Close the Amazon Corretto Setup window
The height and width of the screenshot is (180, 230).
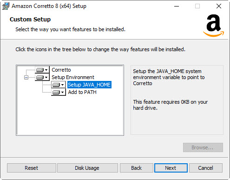tap(219, 6)
